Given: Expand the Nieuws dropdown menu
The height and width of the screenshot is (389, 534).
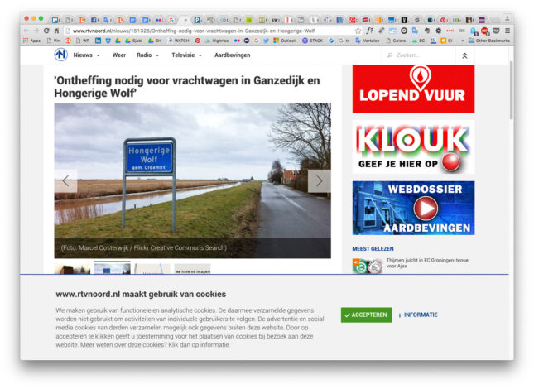Looking at the screenshot, I should click(x=86, y=55).
